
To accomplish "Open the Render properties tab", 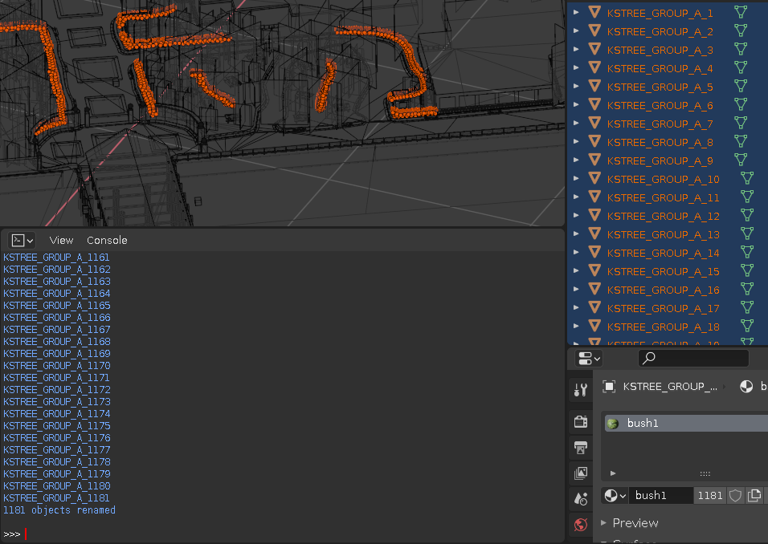I will pyautogui.click(x=580, y=421).
